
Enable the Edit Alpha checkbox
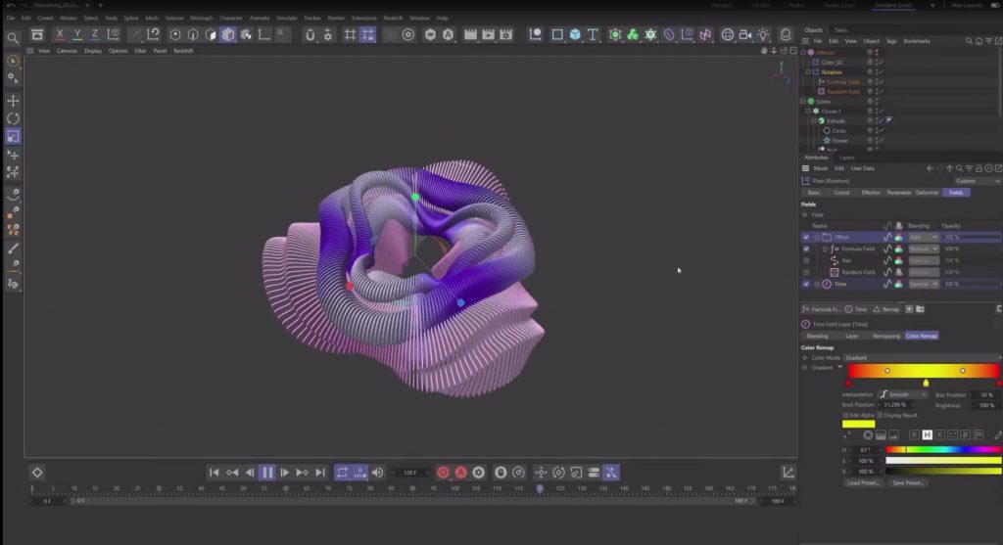pyautogui.click(x=845, y=415)
